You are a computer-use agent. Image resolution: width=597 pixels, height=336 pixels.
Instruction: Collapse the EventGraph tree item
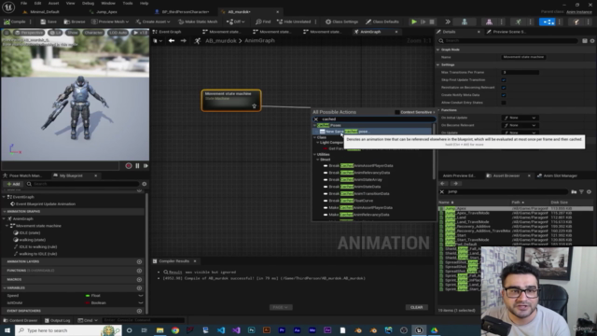4,197
